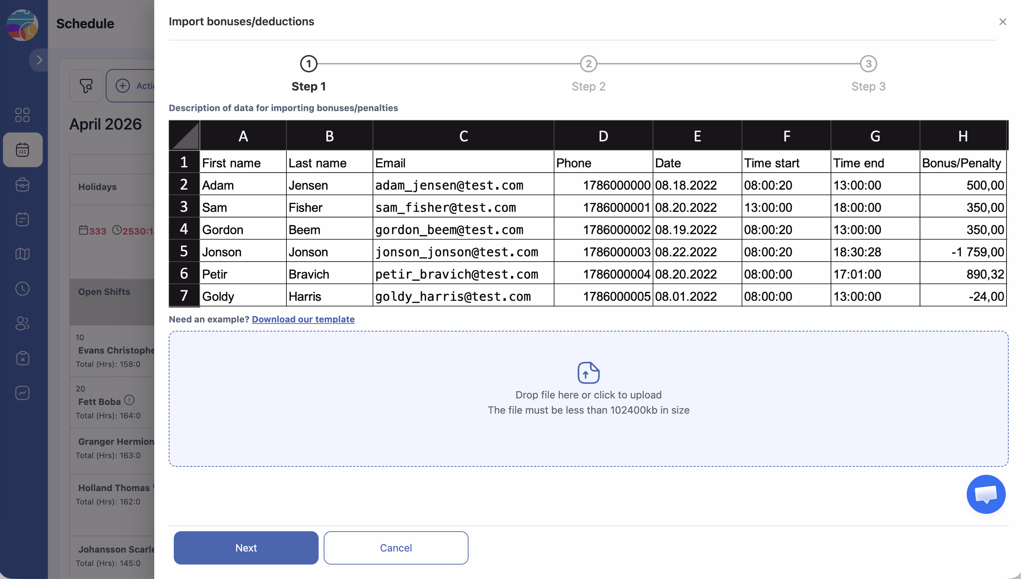Click the Next button
1021x579 pixels.
click(246, 548)
